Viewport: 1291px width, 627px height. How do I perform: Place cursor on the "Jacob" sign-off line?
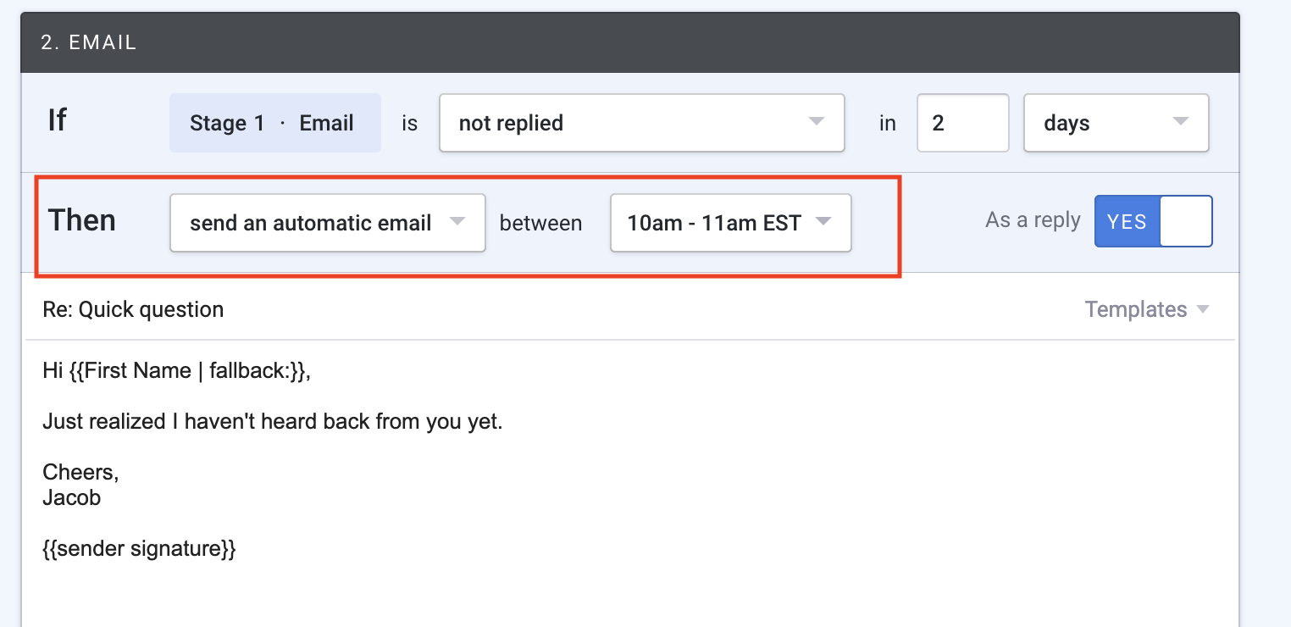point(72,498)
